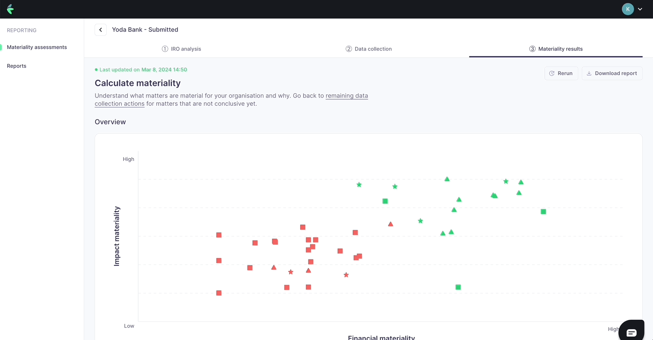653x340 pixels.
Task: Click the K avatar icon in top right
Action: click(x=628, y=9)
